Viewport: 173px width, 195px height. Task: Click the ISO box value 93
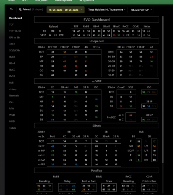[144, 92]
